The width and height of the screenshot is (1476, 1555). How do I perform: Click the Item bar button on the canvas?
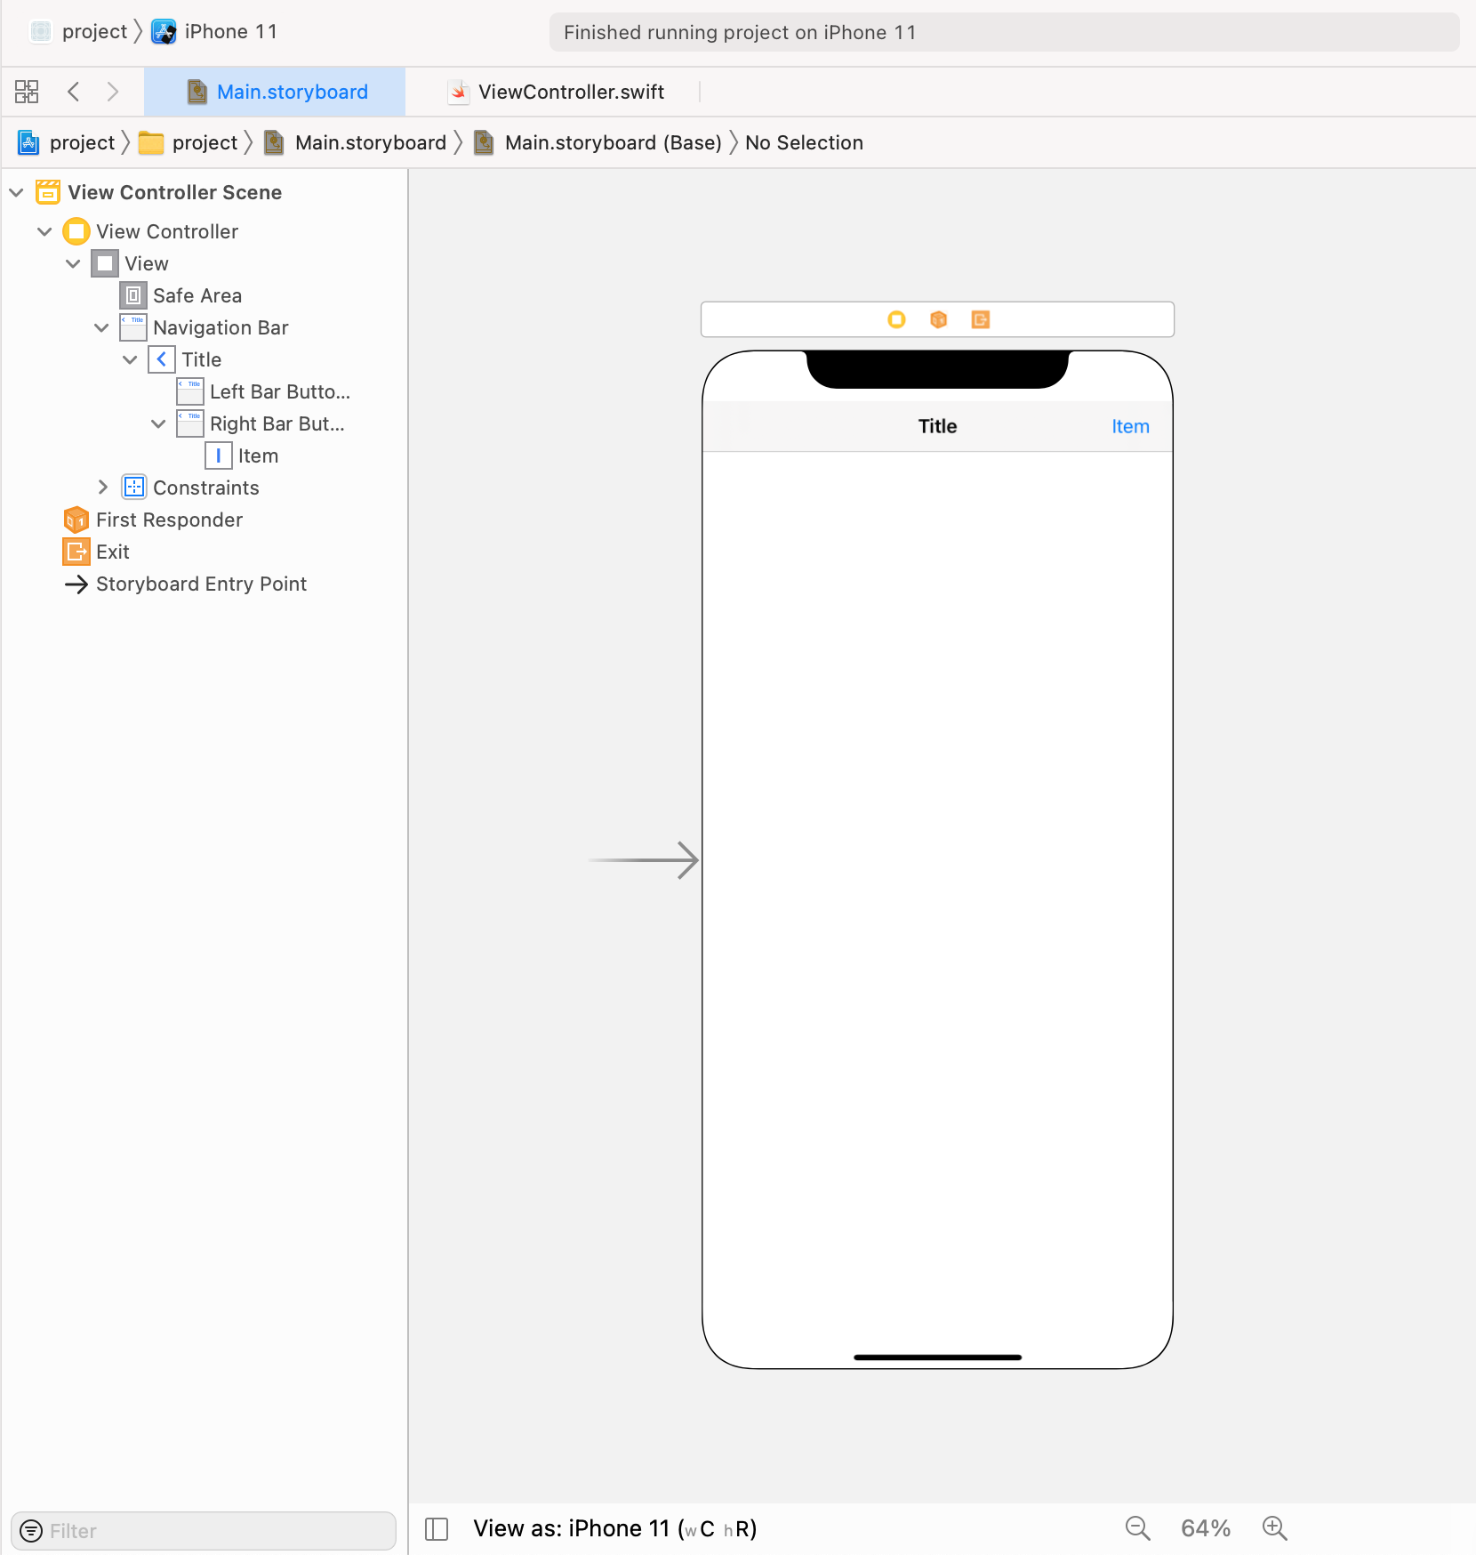pyautogui.click(x=1130, y=426)
